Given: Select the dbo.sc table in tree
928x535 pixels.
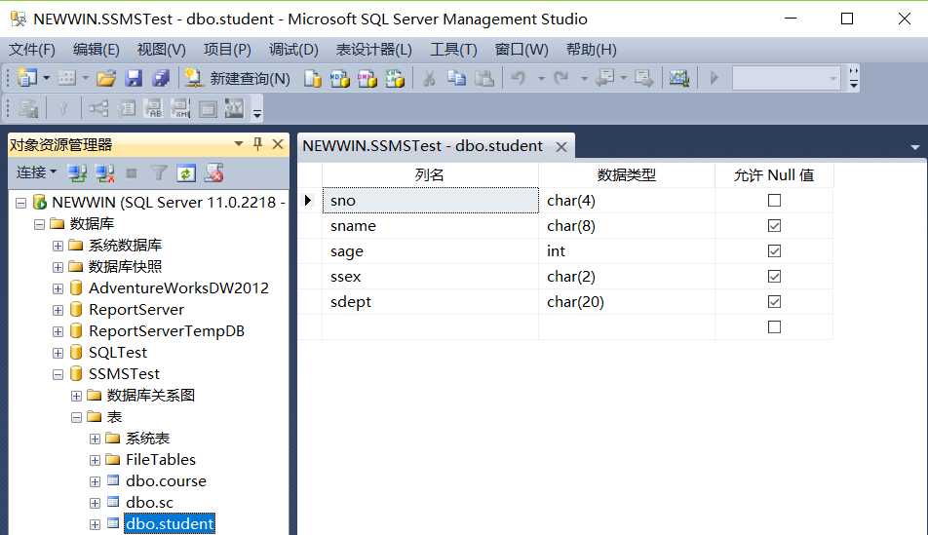Looking at the screenshot, I should click(149, 503).
